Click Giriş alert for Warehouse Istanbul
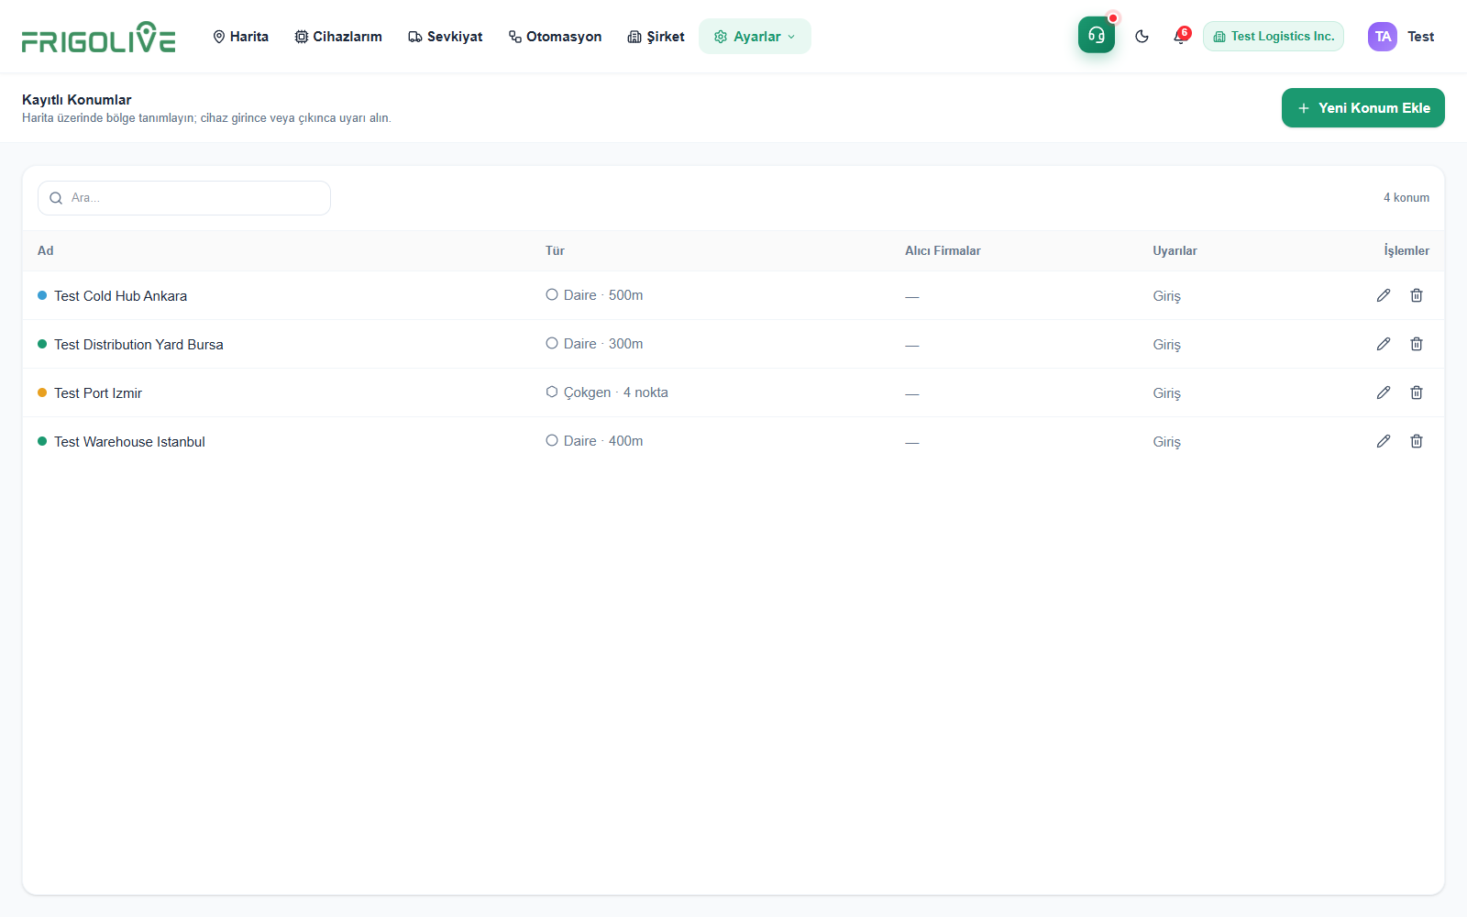This screenshot has height=917, width=1467. (x=1166, y=442)
